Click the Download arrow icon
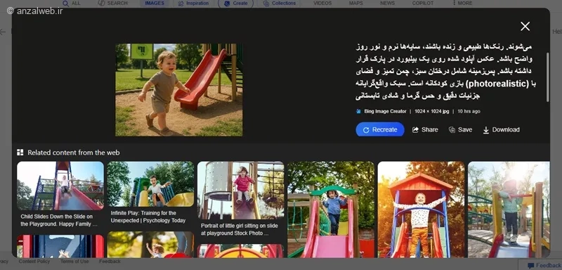The height and width of the screenshot is (270, 562). click(x=486, y=130)
